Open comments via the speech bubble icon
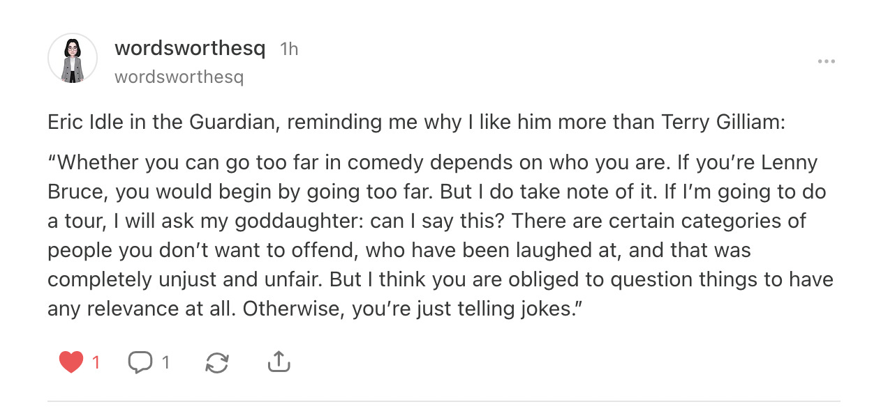888x418 pixels. (x=140, y=362)
